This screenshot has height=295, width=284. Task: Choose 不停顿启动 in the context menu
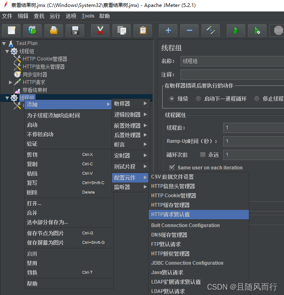click(x=69, y=134)
